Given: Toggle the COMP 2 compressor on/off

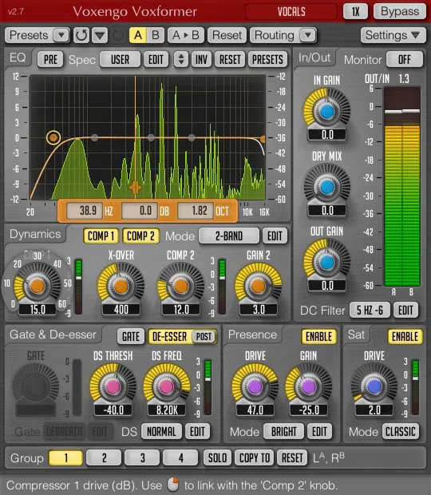Looking at the screenshot, I should tap(140, 236).
